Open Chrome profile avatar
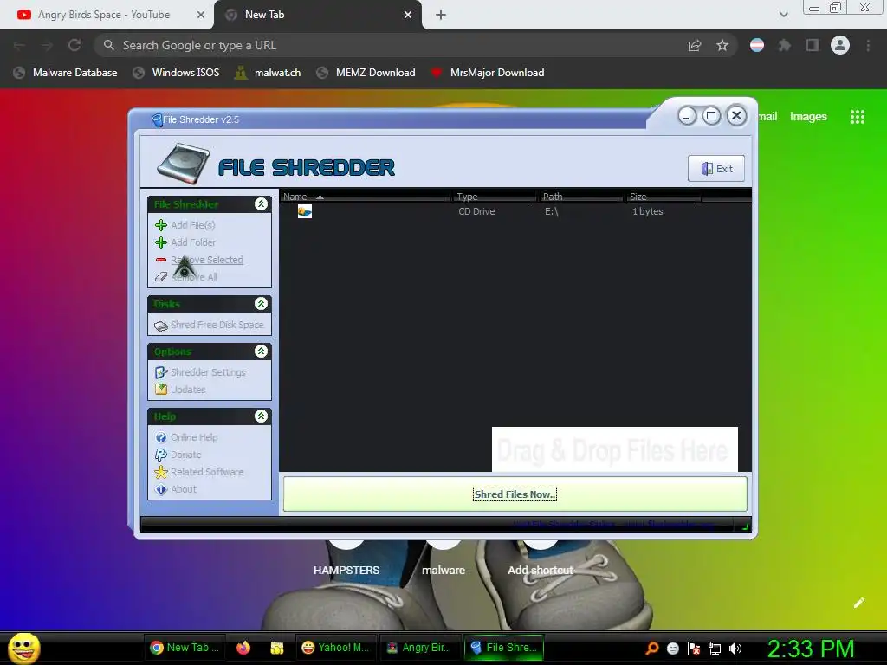This screenshot has width=887, height=665. 840,45
